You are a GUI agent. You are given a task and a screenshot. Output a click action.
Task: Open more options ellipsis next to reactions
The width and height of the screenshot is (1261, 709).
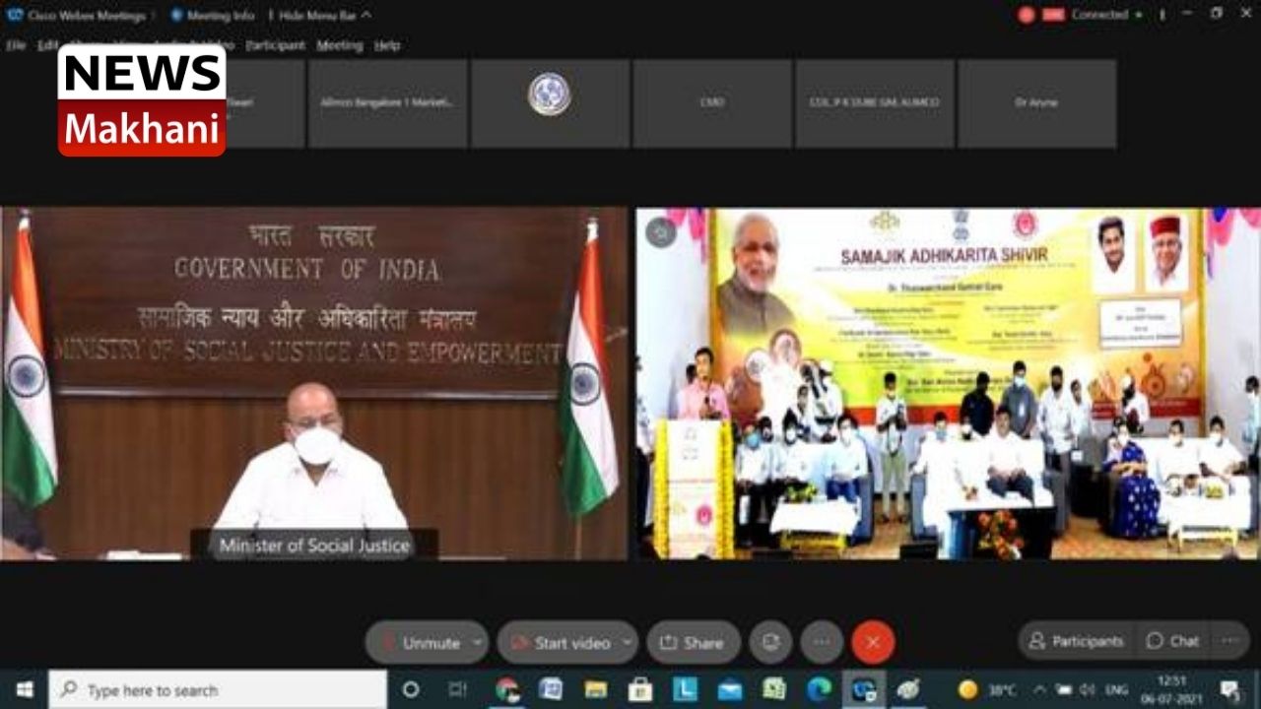[822, 643]
